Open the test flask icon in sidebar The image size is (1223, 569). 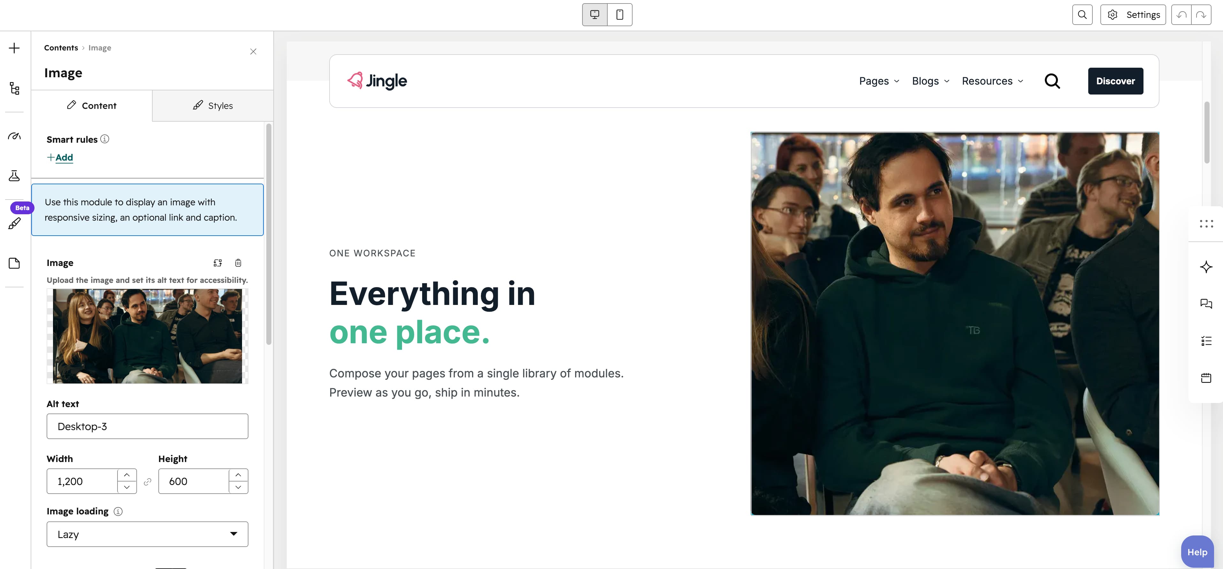click(x=14, y=176)
